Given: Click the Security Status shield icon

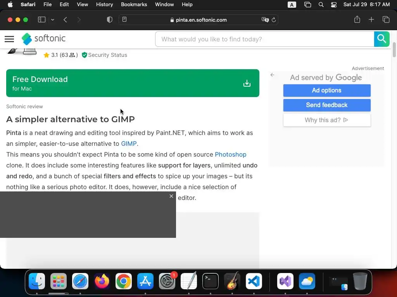Looking at the screenshot, I should point(84,55).
